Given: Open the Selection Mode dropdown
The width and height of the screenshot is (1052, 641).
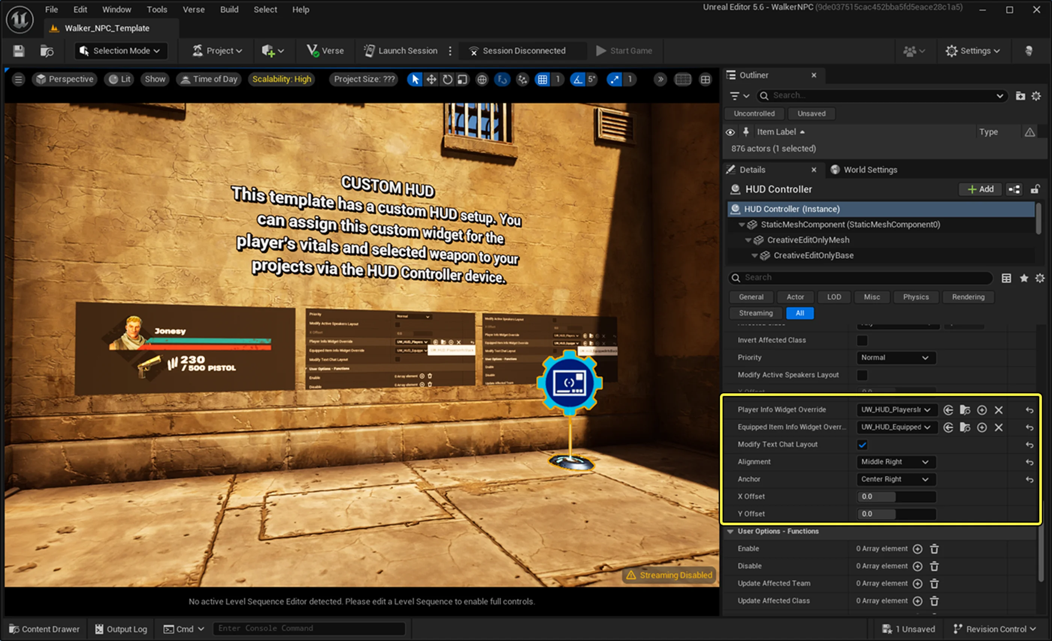Looking at the screenshot, I should [121, 51].
